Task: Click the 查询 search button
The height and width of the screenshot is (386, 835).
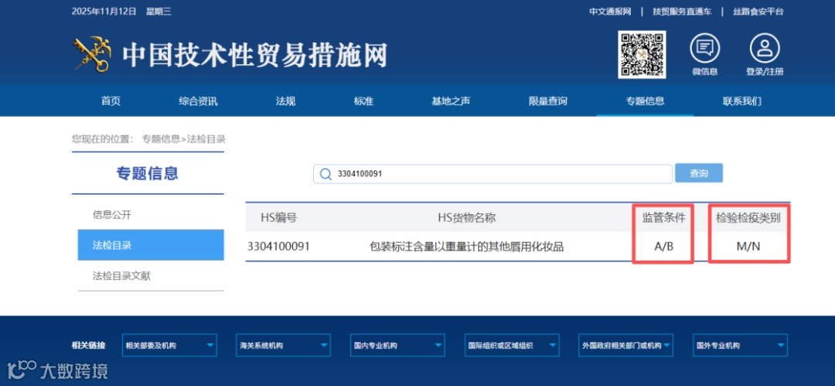Action: point(699,173)
